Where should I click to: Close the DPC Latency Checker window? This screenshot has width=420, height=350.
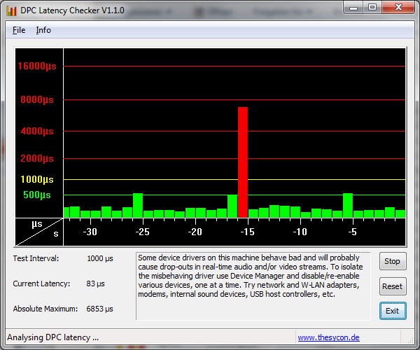398,8
